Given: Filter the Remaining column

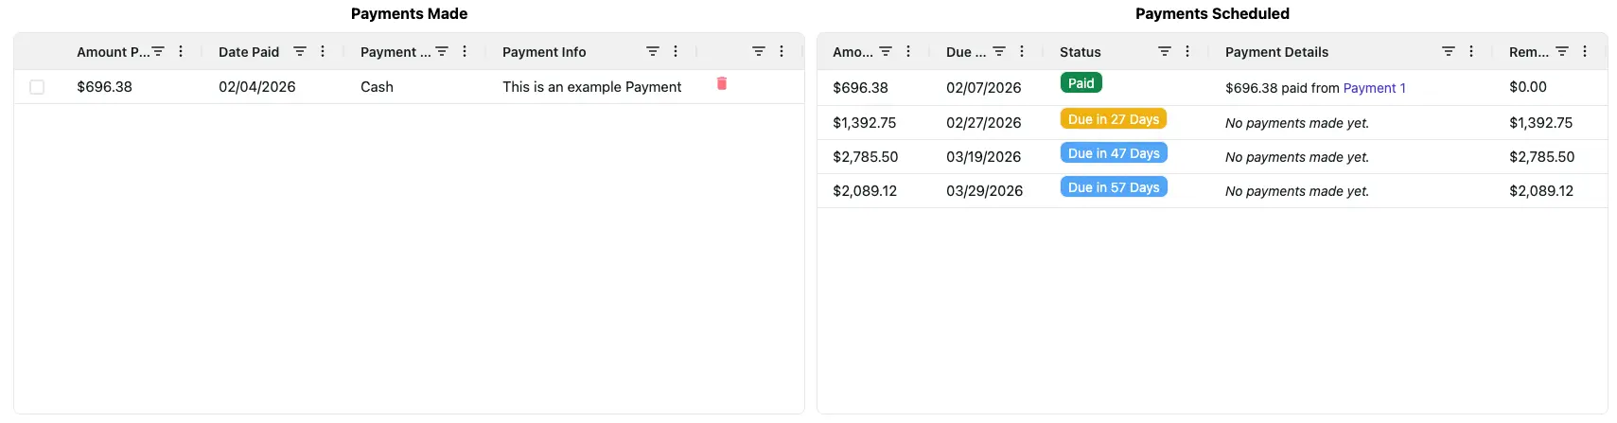Looking at the screenshot, I should pos(1562,52).
